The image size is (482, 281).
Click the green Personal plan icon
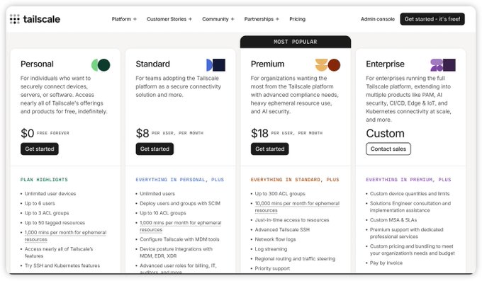[101, 65]
